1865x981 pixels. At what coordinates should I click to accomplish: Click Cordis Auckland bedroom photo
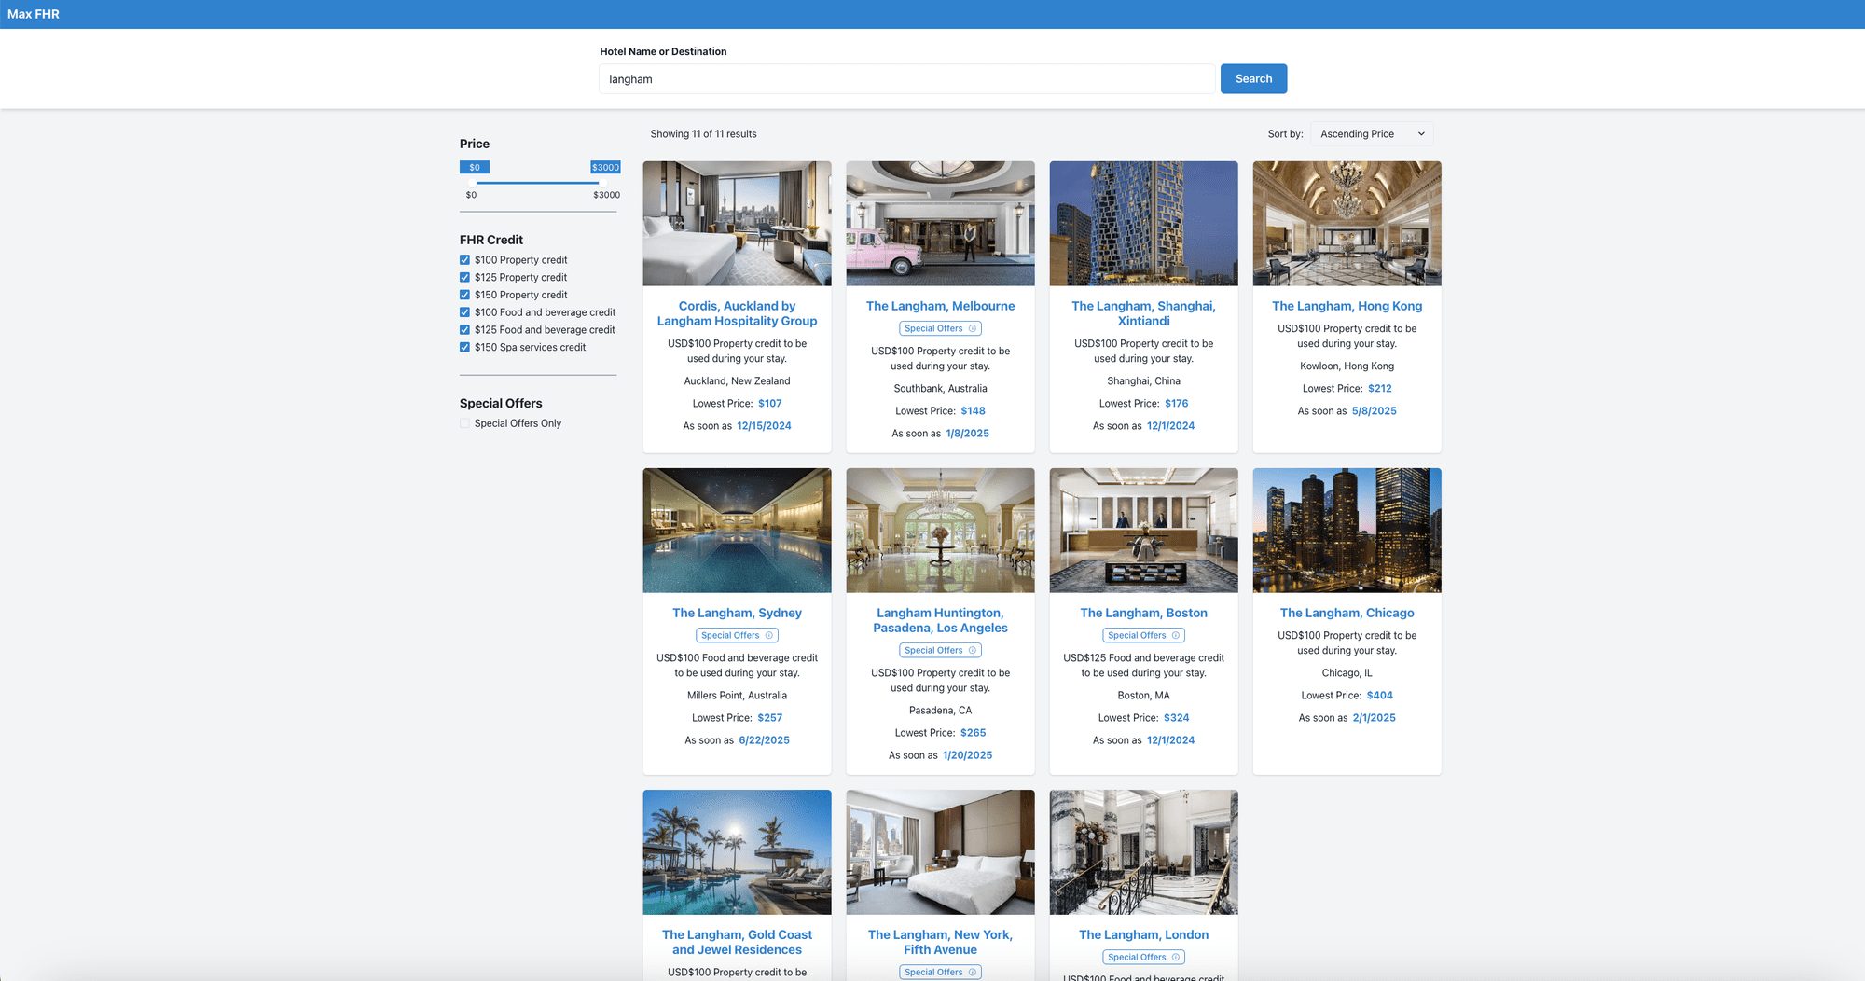[x=737, y=224]
